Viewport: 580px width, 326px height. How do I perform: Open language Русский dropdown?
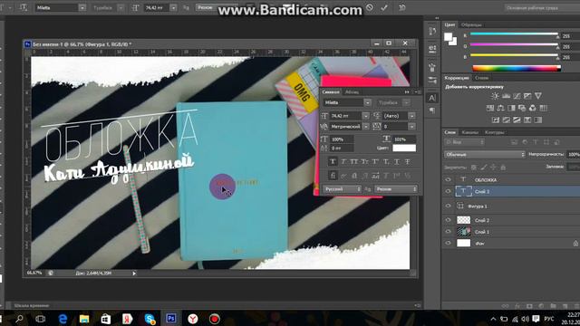click(342, 189)
